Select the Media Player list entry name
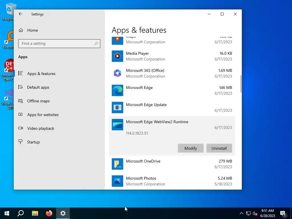The image size is (292, 219). tap(137, 53)
